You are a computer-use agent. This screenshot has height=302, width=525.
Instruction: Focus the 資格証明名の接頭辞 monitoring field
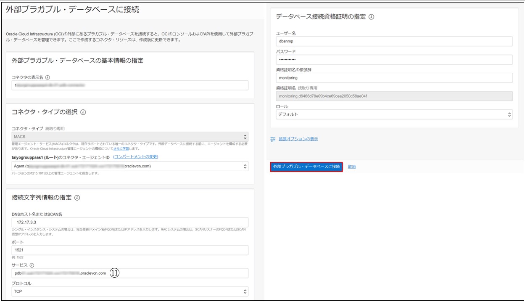click(x=394, y=78)
